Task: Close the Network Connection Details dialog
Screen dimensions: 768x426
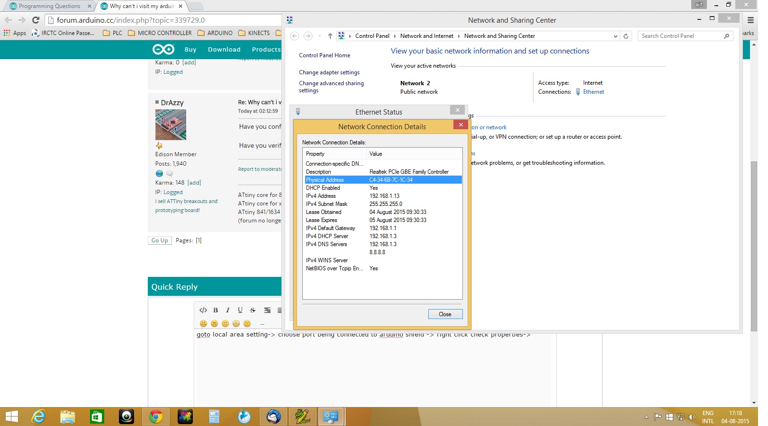Action: pyautogui.click(x=460, y=125)
